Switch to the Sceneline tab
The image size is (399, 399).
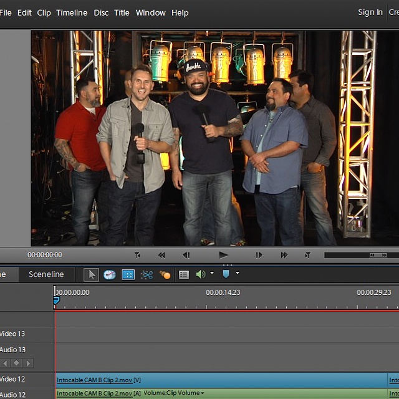pos(46,274)
